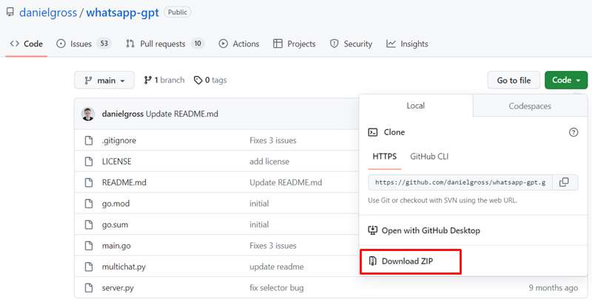The width and height of the screenshot is (592, 302).
Task: Open the whatsapp-gpt repository name link
Action: click(x=122, y=13)
